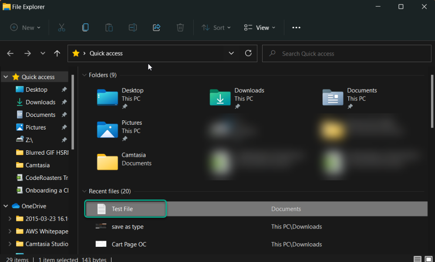The height and width of the screenshot is (262, 435).
Task: Open the Sort dropdown
Action: click(x=216, y=27)
